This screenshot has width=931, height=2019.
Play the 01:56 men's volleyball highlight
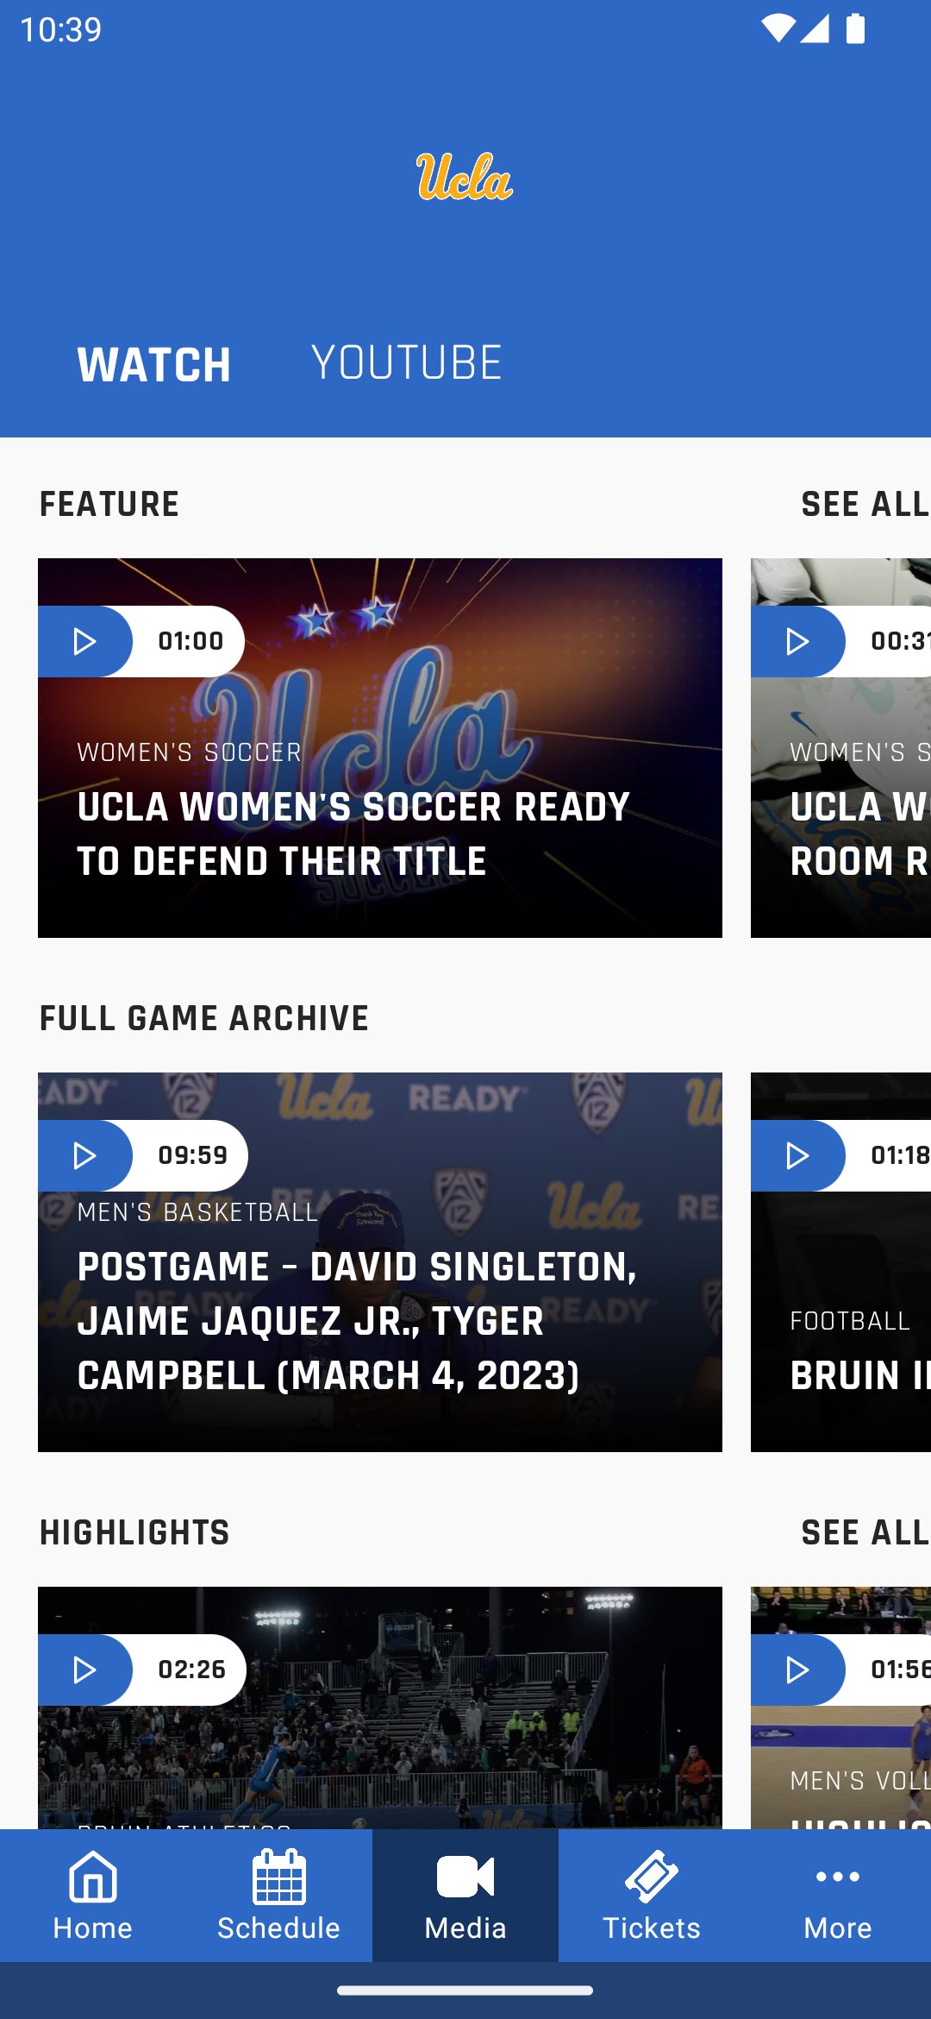click(797, 1670)
